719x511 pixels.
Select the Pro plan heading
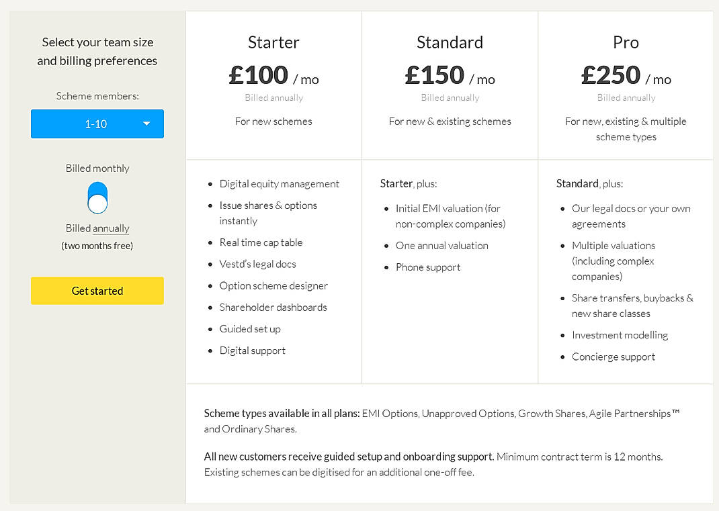pos(626,42)
